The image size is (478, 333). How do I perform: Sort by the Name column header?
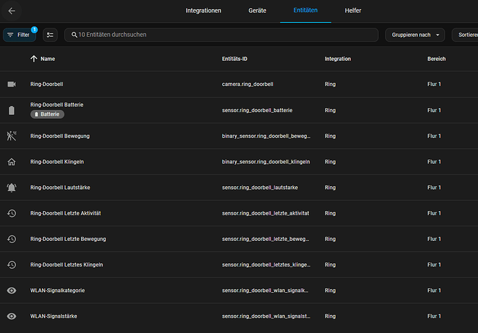47,59
